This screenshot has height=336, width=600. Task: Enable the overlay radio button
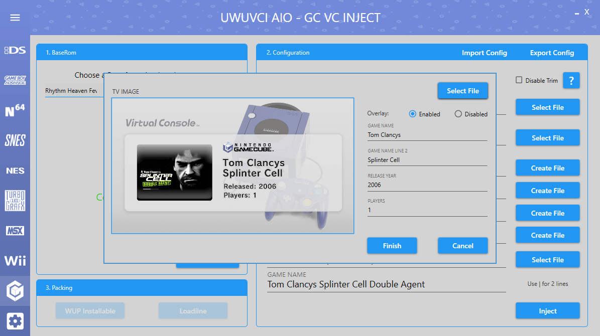tap(413, 114)
